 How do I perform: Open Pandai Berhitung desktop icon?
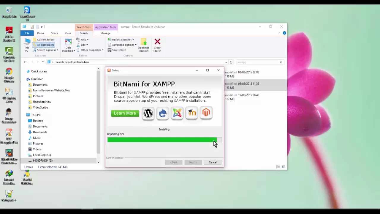(27, 177)
